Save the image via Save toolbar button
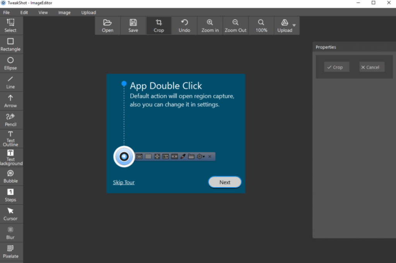The image size is (396, 263). [133, 26]
